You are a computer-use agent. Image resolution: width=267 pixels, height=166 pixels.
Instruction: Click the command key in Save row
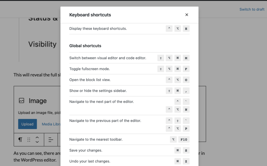click(177, 150)
